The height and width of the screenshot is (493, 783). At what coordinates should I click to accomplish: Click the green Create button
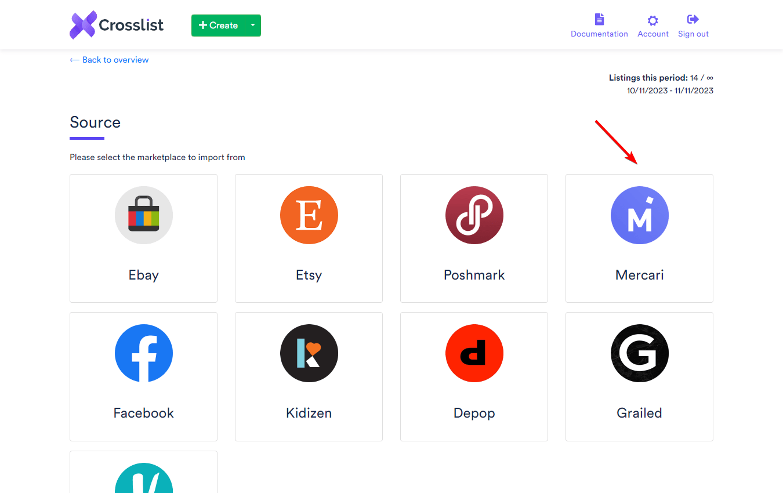[x=218, y=26]
